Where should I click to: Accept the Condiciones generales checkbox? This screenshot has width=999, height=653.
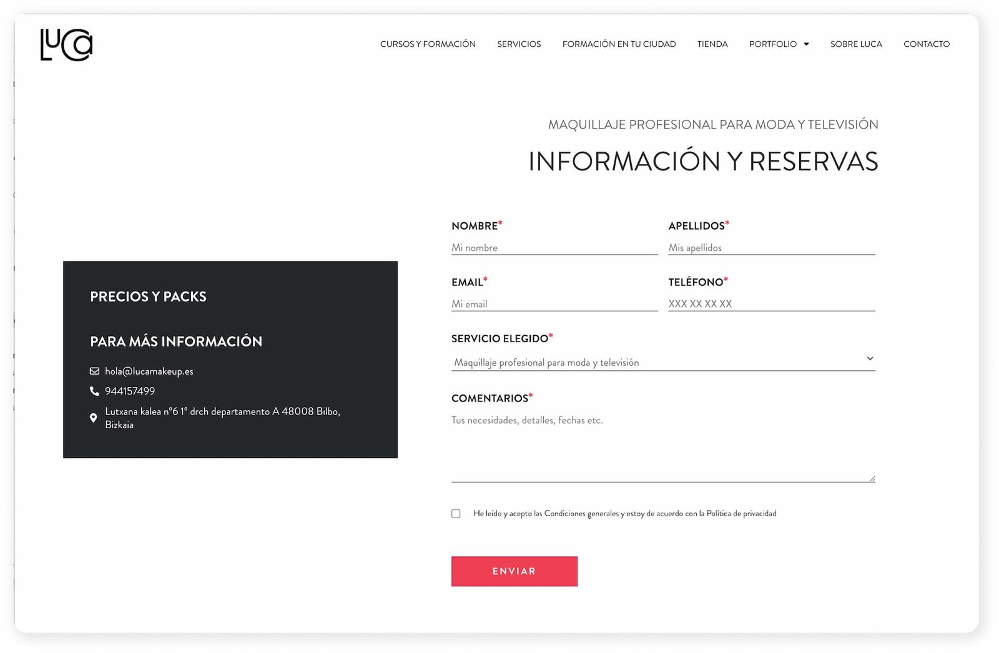[x=456, y=514]
